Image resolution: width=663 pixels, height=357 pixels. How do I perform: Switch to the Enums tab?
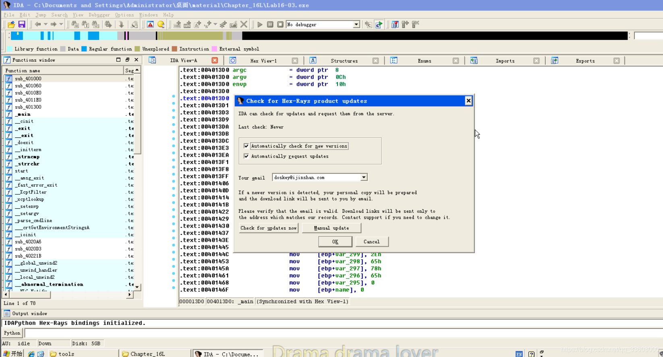[x=425, y=61]
